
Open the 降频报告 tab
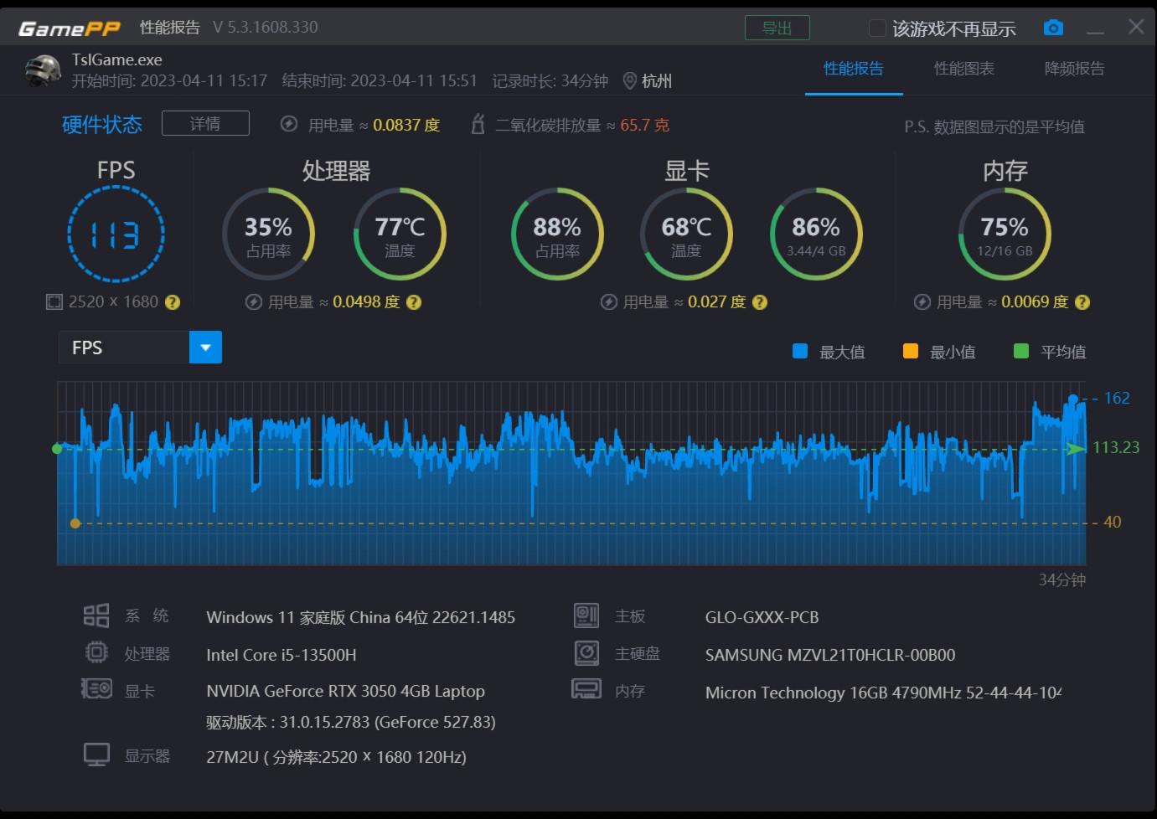click(1075, 70)
